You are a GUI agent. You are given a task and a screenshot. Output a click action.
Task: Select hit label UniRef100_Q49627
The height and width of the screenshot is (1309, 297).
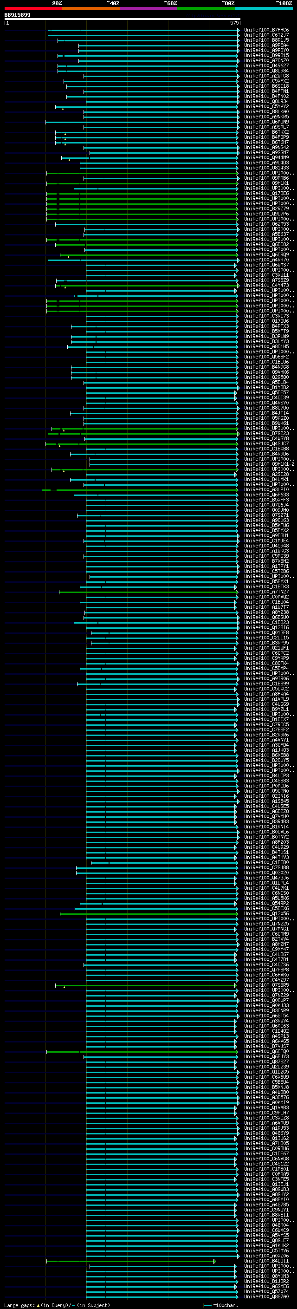click(x=266, y=65)
